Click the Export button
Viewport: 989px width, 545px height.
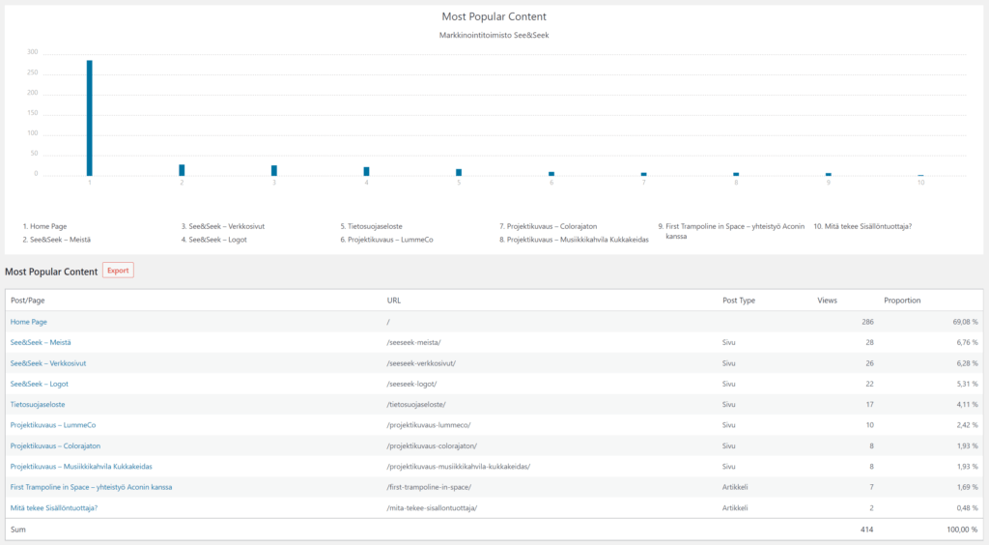(x=118, y=271)
